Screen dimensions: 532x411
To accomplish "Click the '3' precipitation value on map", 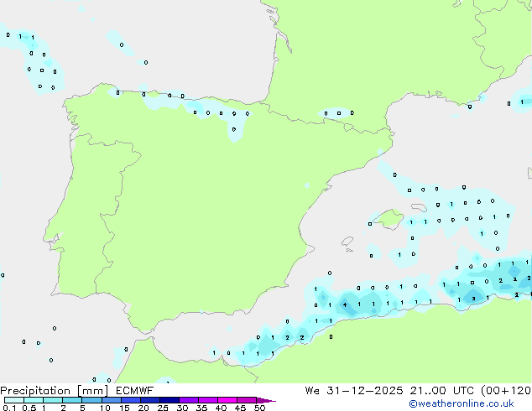I will click(x=473, y=299).
